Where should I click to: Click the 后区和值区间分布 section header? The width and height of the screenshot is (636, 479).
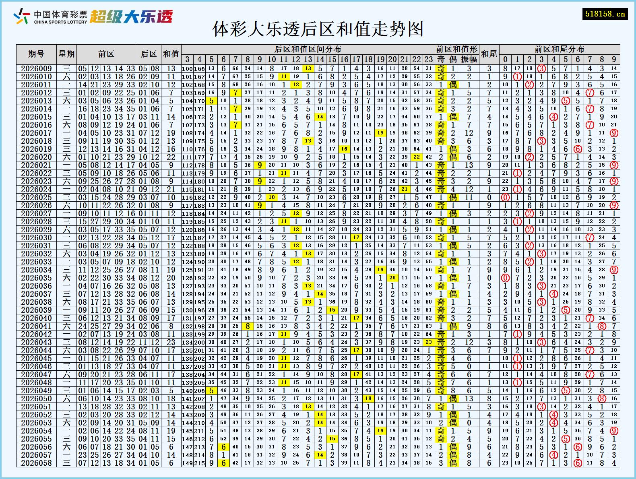click(308, 49)
